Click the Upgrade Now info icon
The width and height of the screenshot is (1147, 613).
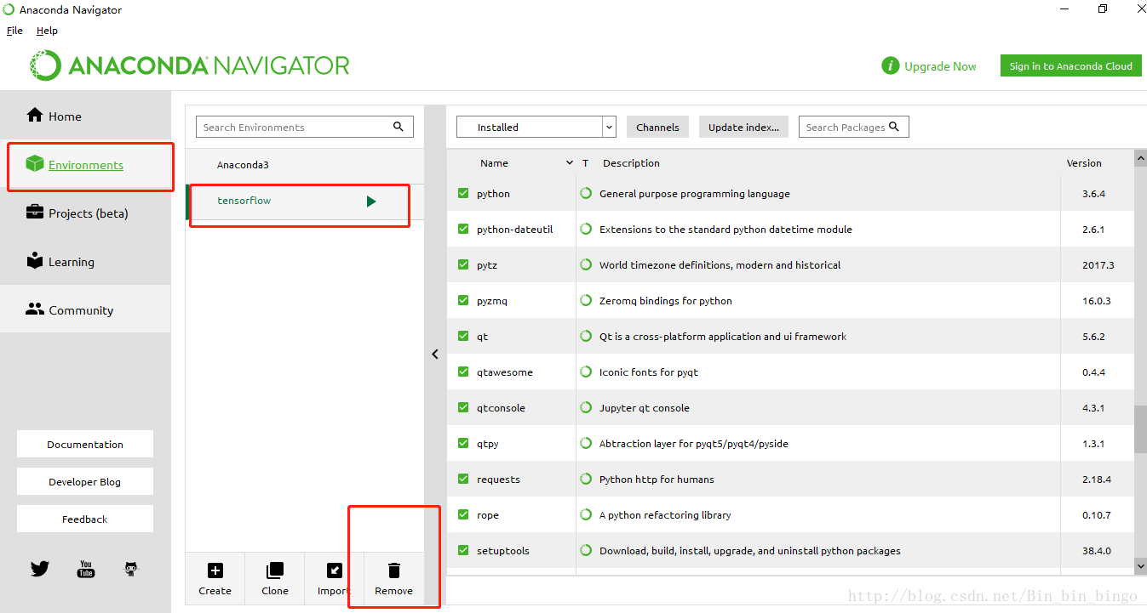pyautogui.click(x=891, y=65)
